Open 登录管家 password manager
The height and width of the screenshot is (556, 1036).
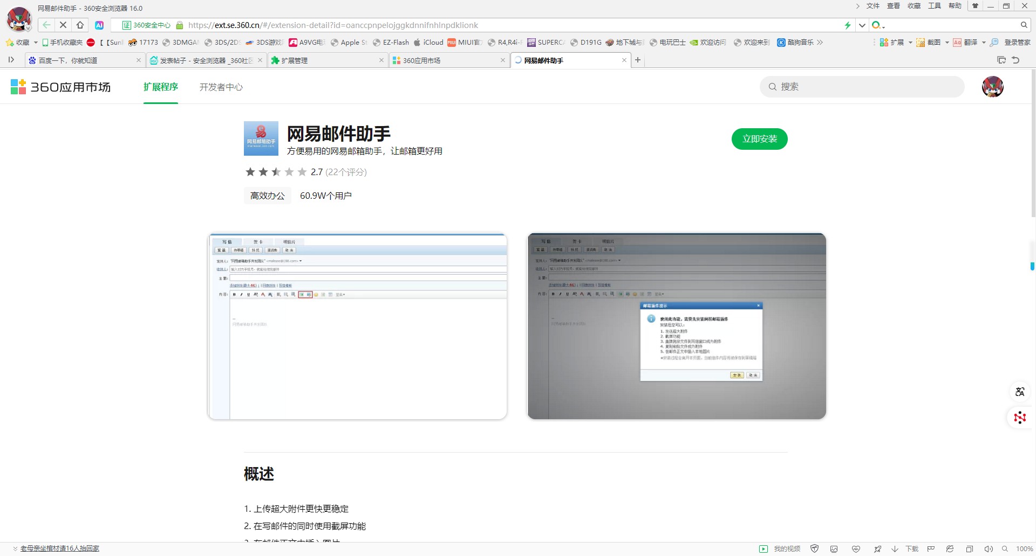(1017, 42)
